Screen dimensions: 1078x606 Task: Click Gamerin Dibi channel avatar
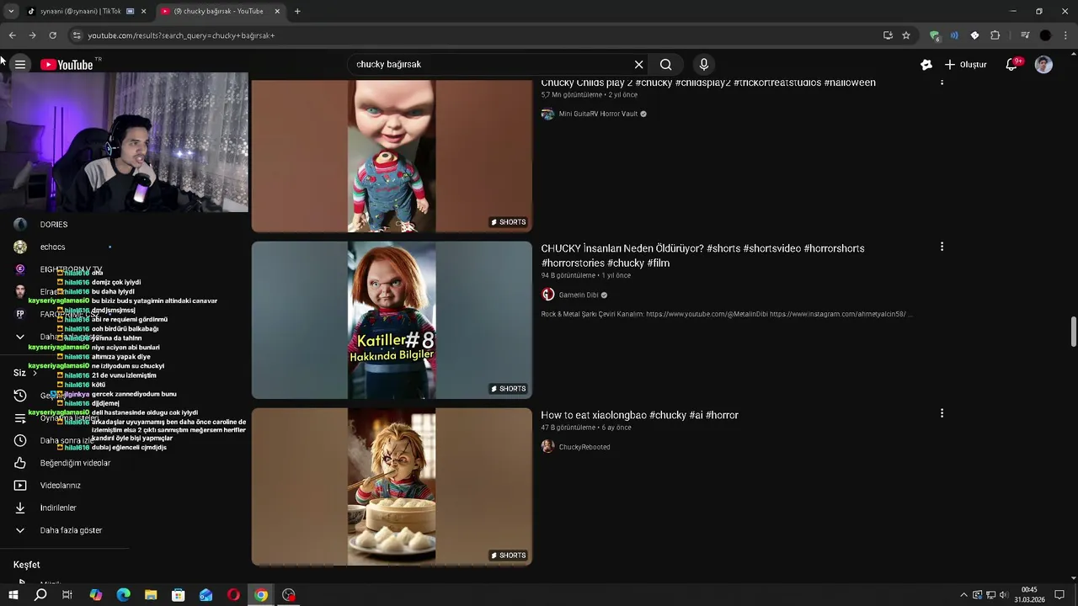548,295
